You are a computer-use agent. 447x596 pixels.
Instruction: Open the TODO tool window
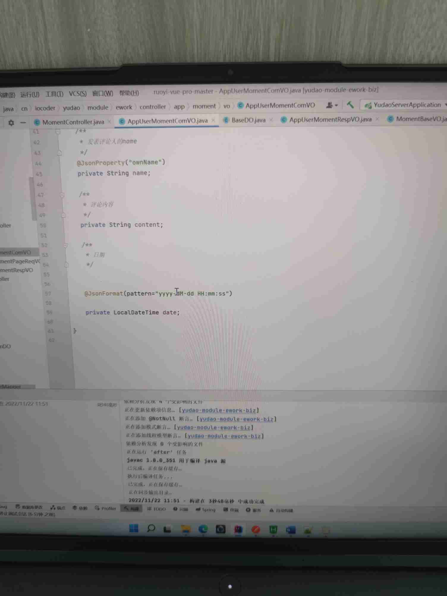(157, 509)
